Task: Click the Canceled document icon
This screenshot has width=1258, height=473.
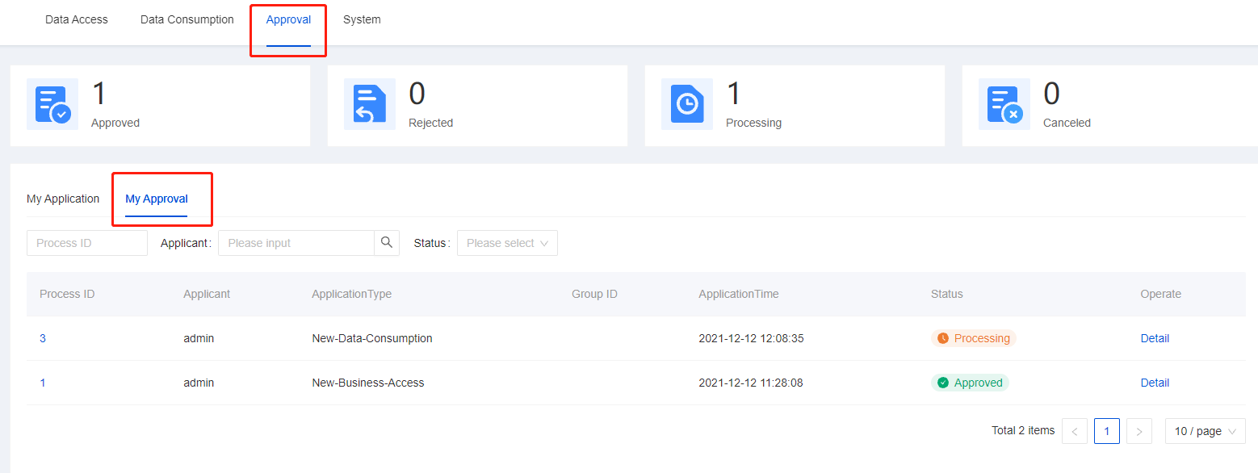Action: pyautogui.click(x=1004, y=104)
